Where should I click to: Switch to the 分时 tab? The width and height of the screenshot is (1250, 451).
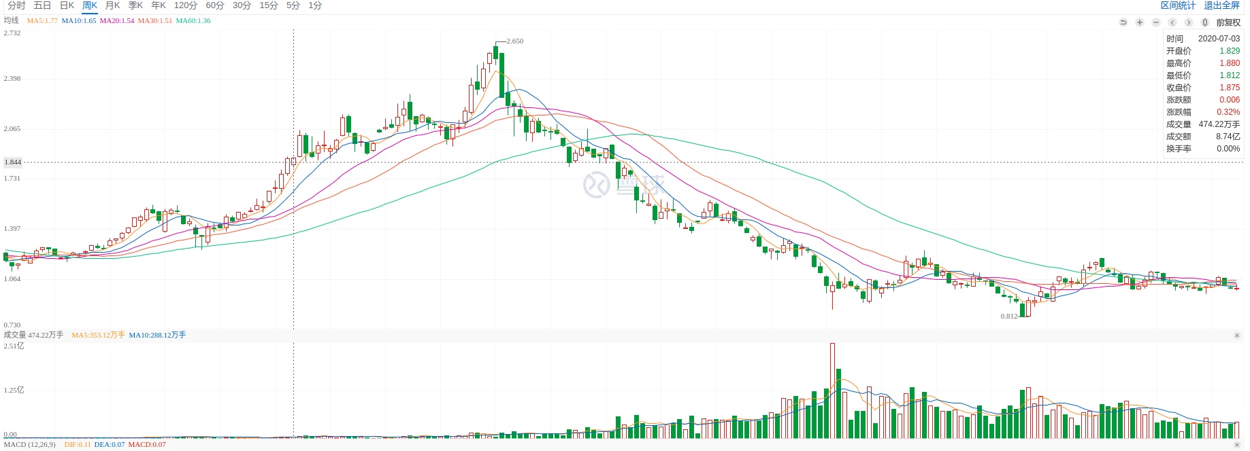point(16,5)
